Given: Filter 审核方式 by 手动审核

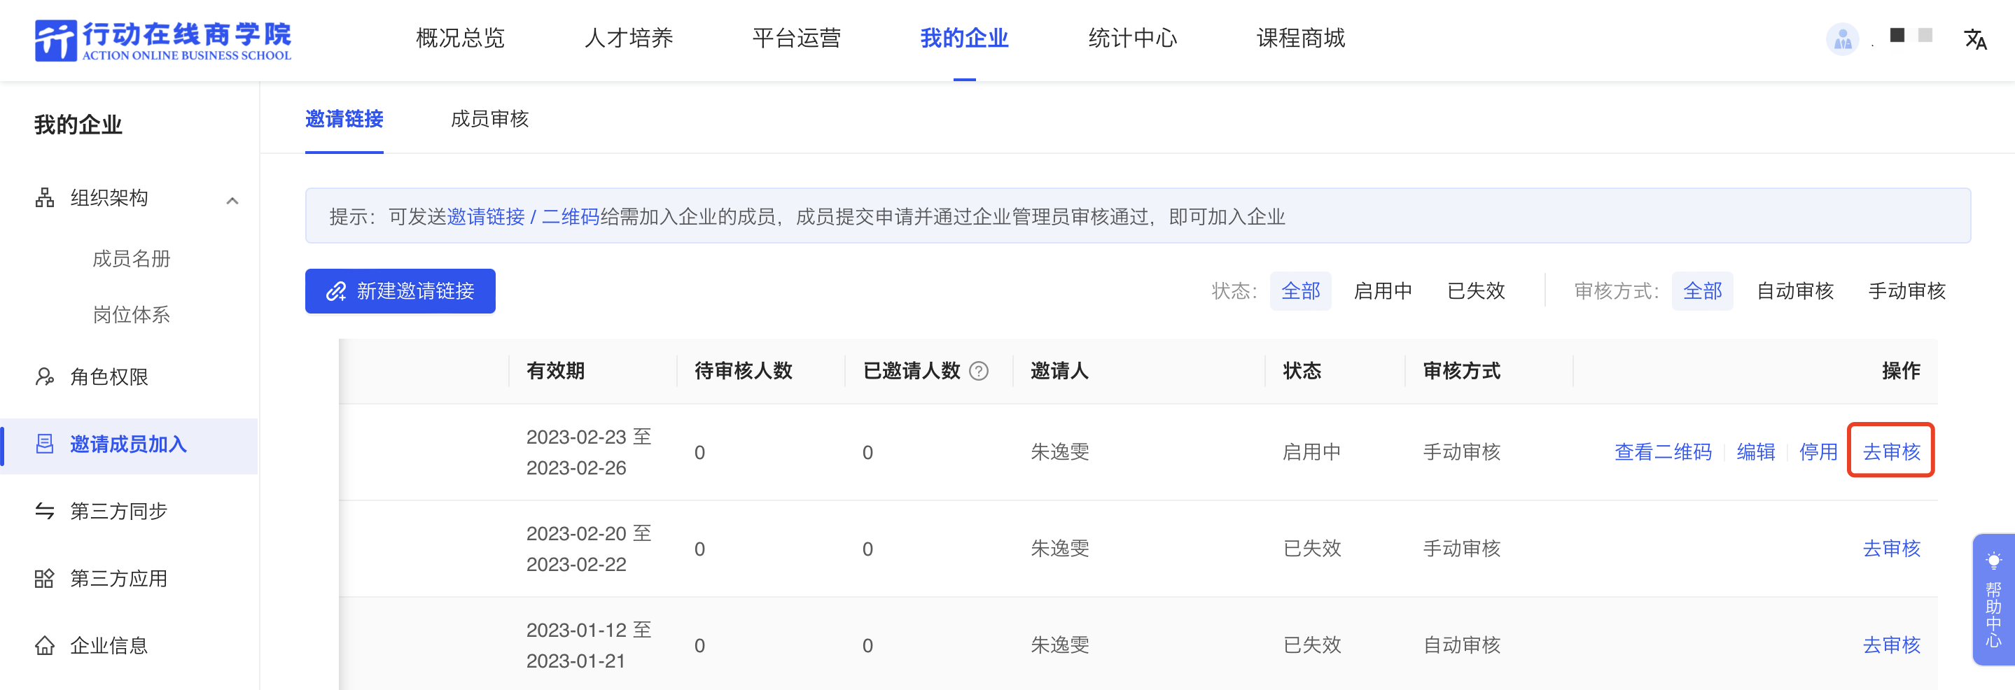Looking at the screenshot, I should (x=1906, y=290).
